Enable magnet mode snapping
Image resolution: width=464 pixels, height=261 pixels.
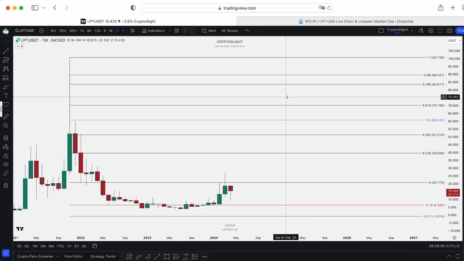5,137
